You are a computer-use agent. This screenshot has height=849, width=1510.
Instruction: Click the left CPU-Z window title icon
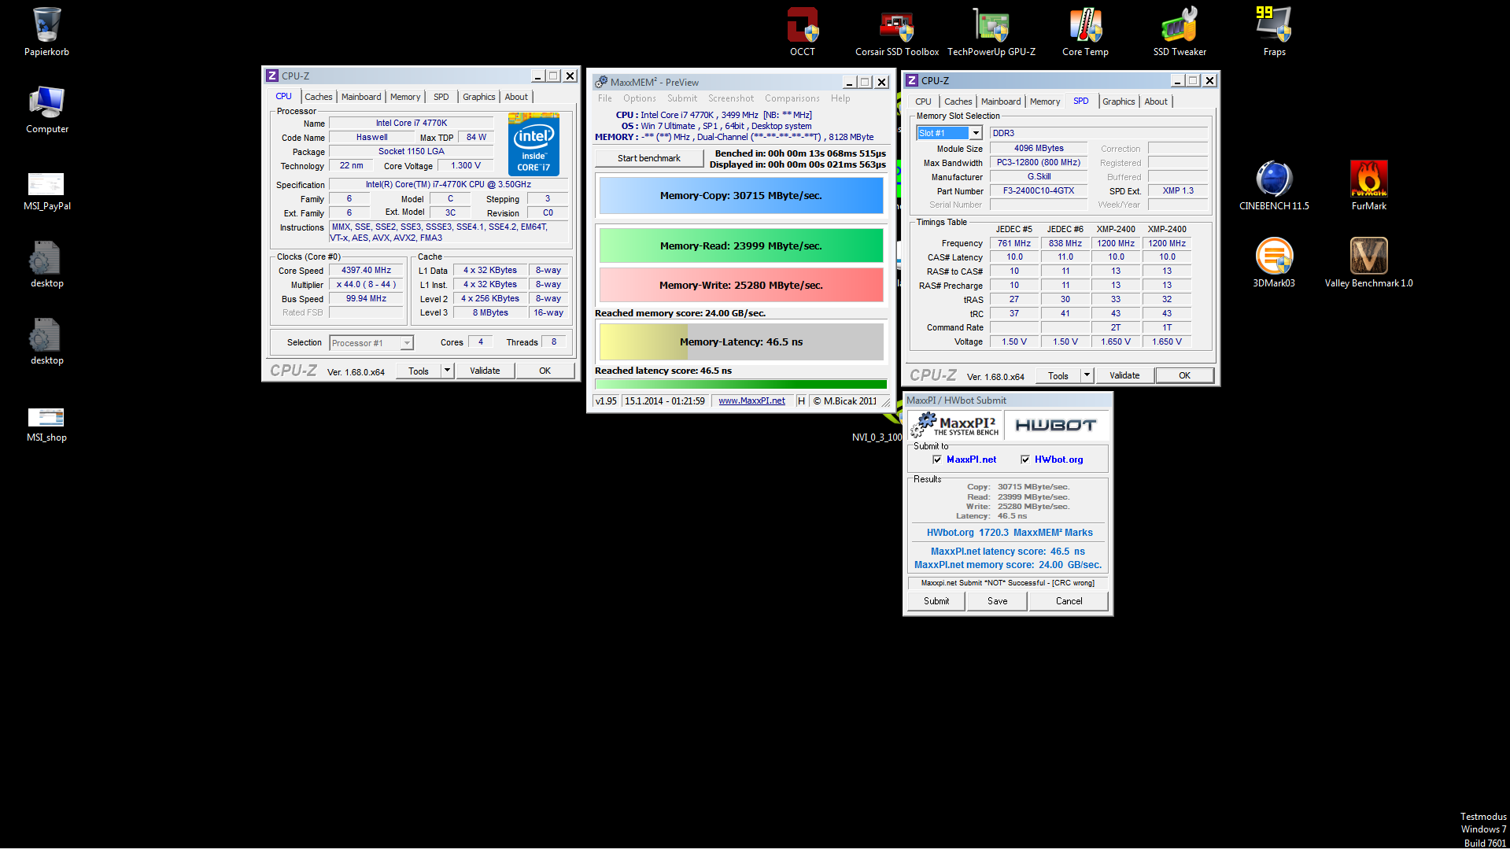tap(272, 76)
